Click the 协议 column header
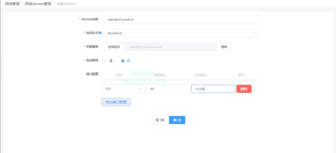The width and height of the screenshot is (336, 153). pos(119,75)
